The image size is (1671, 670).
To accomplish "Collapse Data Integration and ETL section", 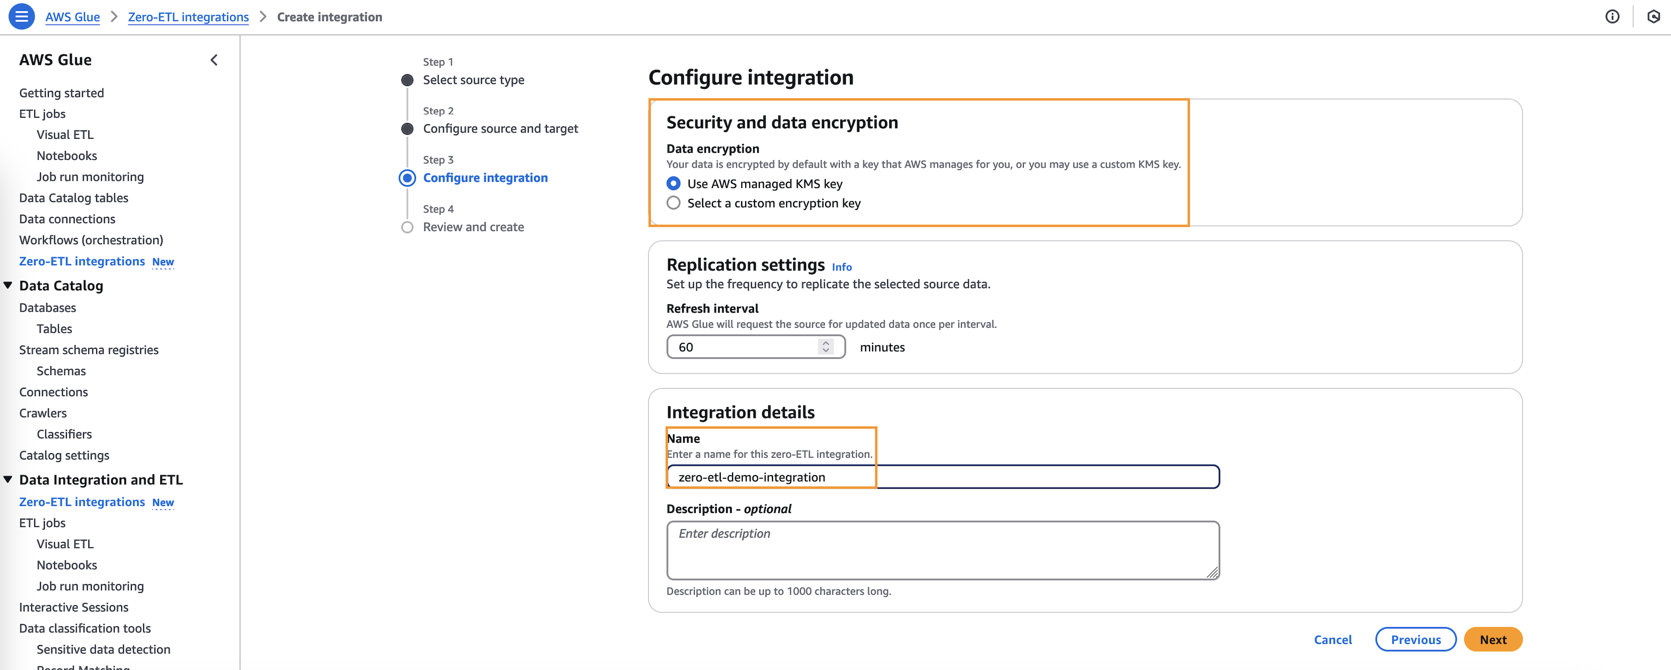I will (8, 480).
